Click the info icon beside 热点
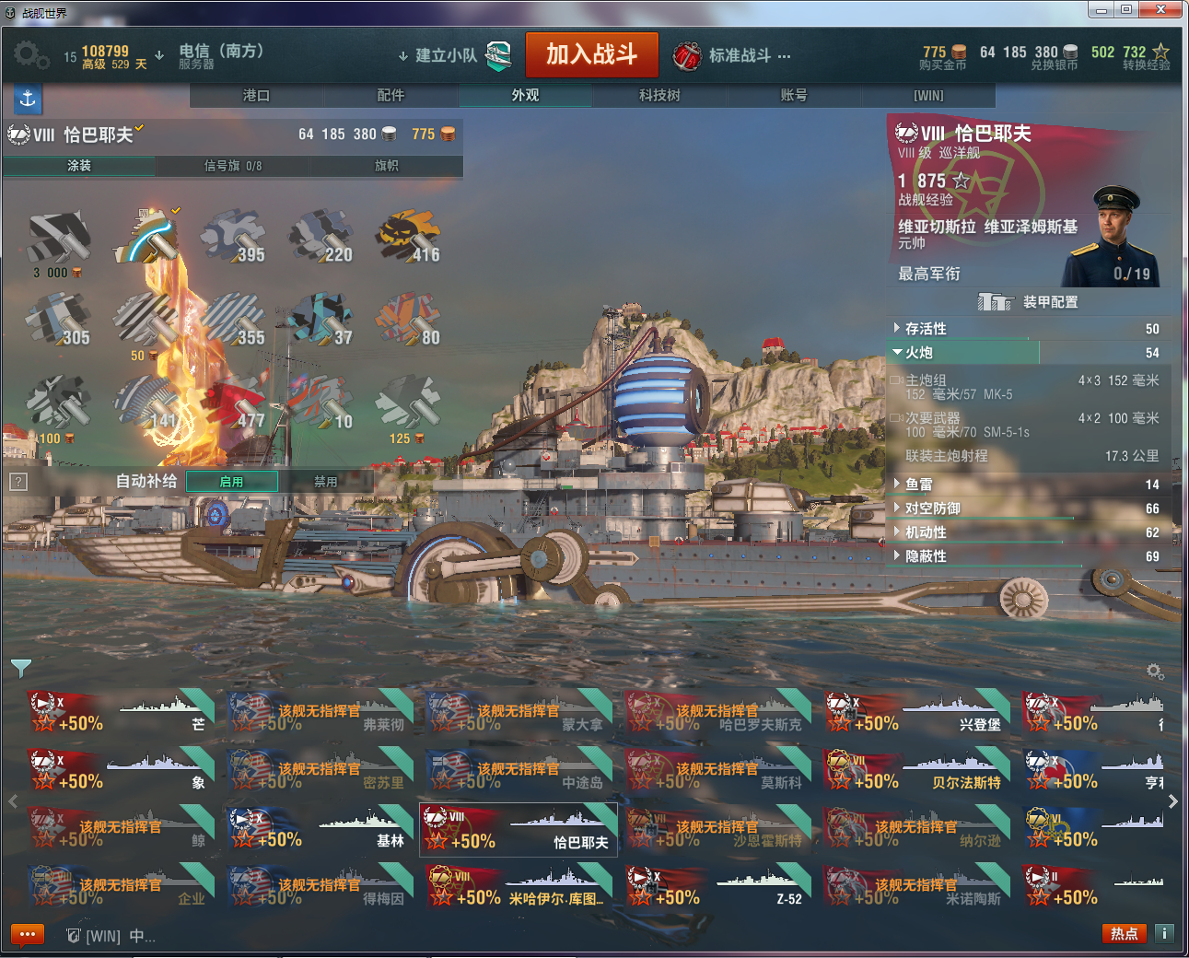 point(1164,933)
